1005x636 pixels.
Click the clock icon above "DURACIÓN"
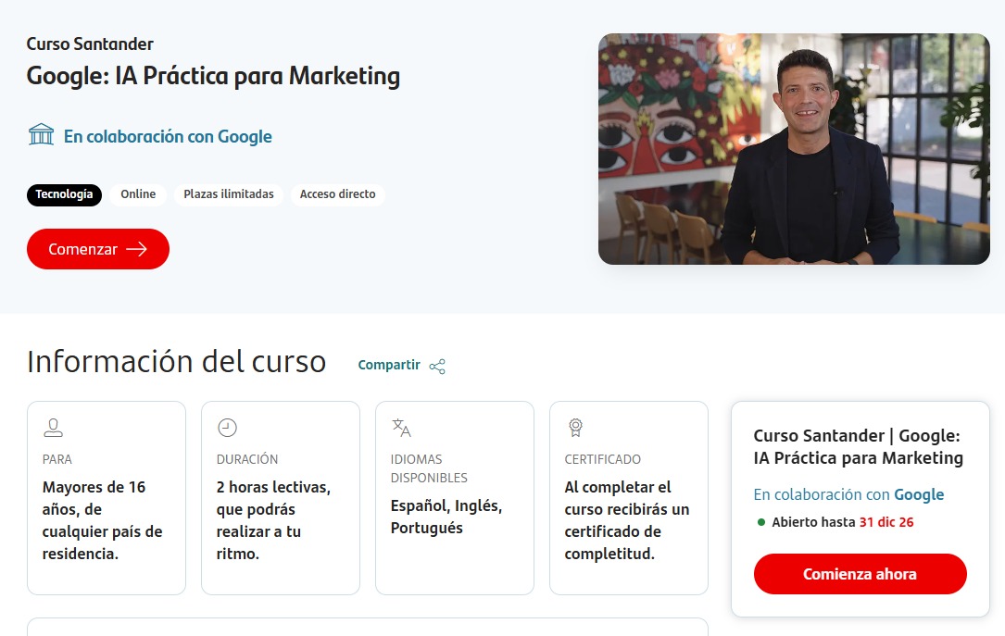227,427
